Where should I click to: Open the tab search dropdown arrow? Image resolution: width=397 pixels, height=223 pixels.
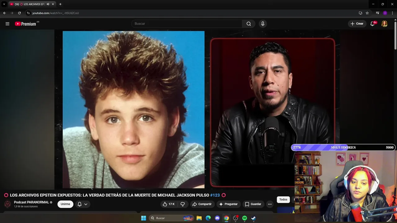(4, 4)
